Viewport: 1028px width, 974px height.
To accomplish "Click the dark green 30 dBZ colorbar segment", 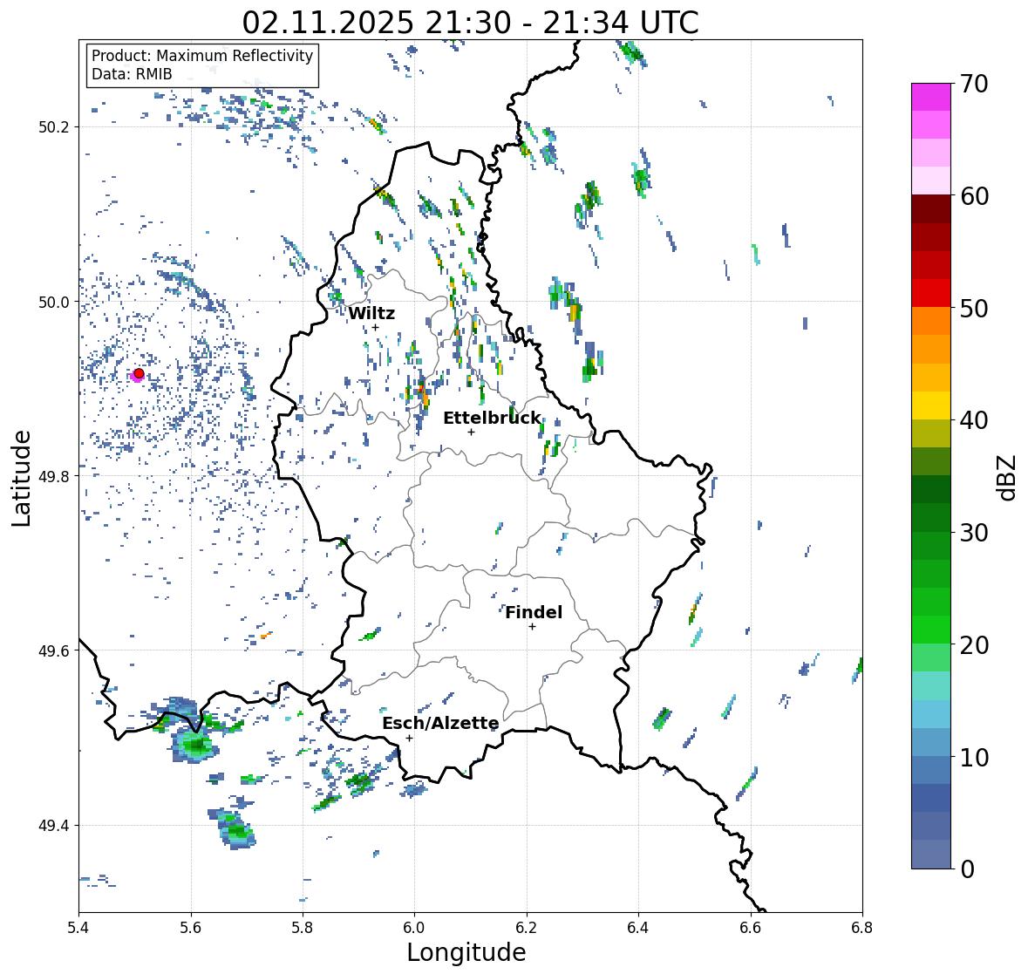I will [x=931, y=518].
